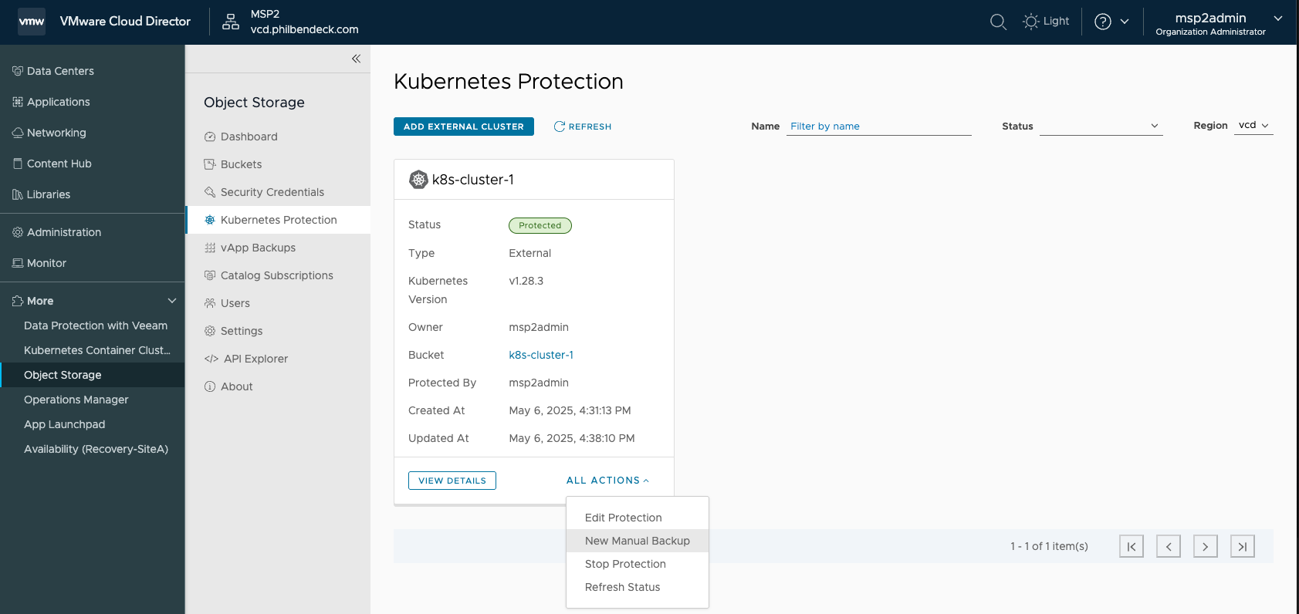Open the Status filter dropdown
The height and width of the screenshot is (614, 1299).
click(x=1101, y=126)
